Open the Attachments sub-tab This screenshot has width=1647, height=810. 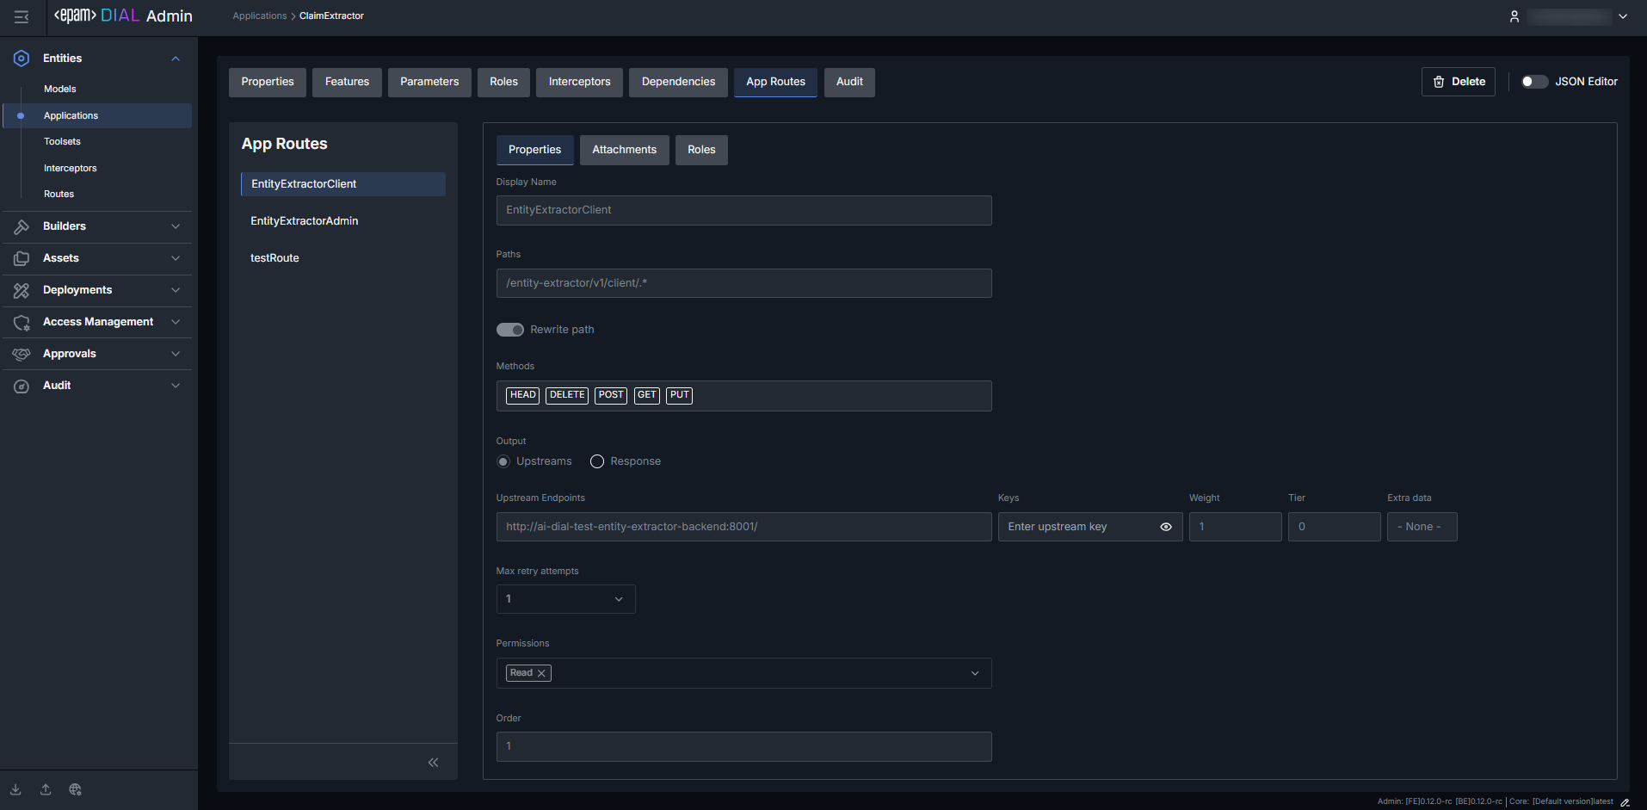pos(624,150)
